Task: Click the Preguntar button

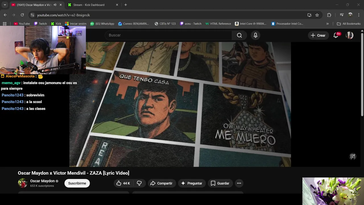Action: [x=192, y=183]
